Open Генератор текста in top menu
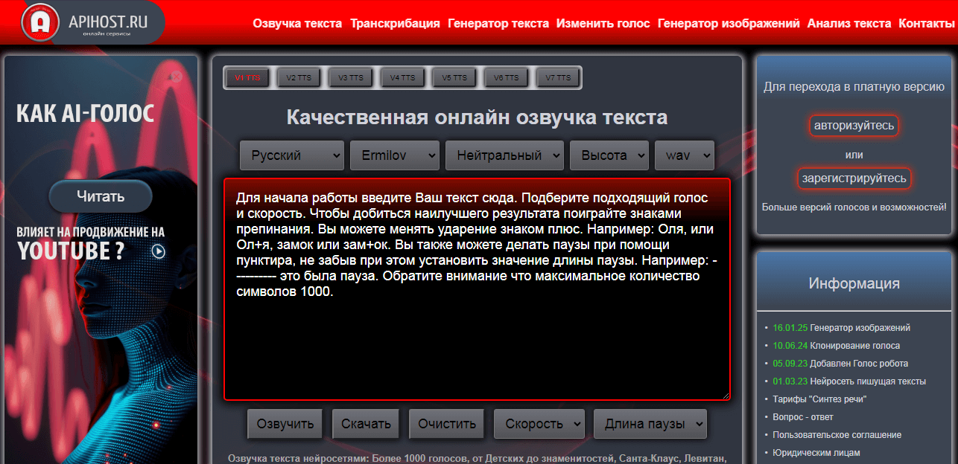The image size is (958, 464). click(x=498, y=23)
